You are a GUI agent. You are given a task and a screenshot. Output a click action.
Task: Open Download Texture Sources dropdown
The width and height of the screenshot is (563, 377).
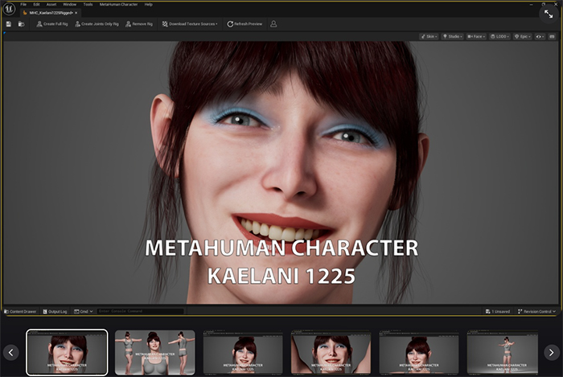[x=190, y=24]
